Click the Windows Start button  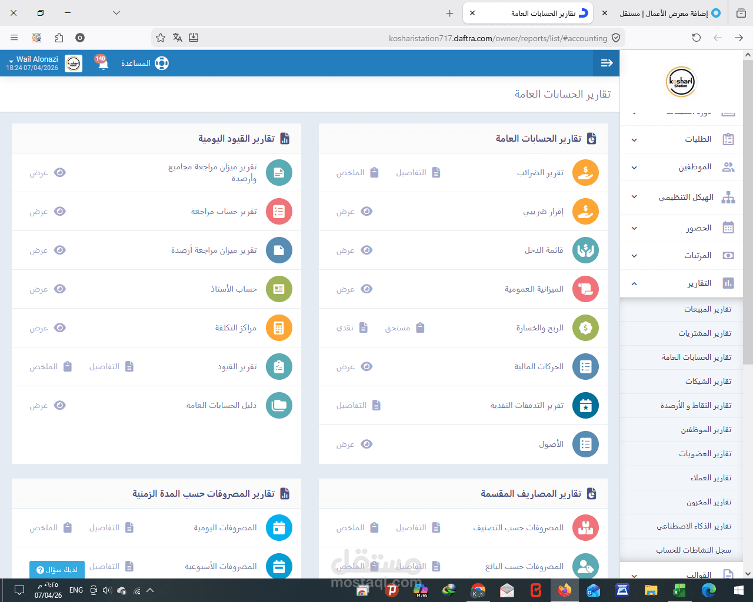pyautogui.click(x=739, y=590)
